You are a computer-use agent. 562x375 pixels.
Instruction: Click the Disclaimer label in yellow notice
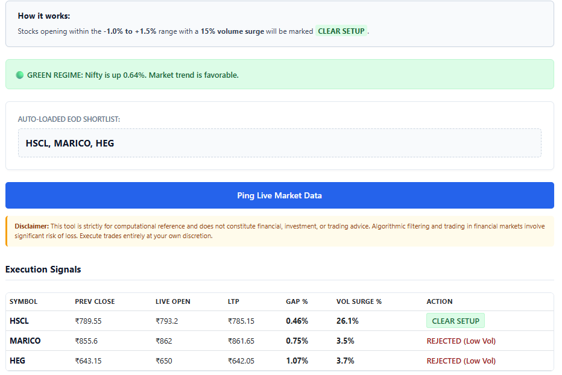pos(31,226)
